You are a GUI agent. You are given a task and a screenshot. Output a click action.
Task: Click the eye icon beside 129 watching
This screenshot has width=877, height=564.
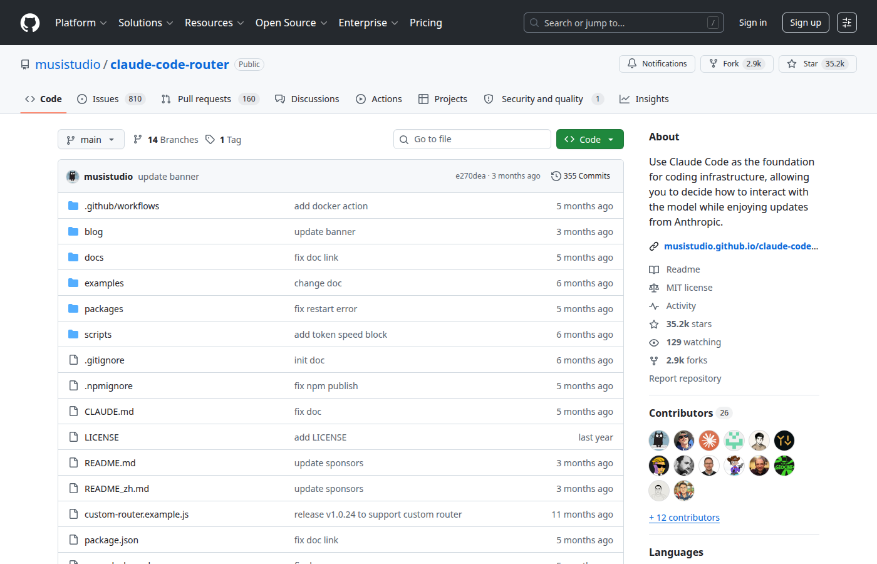[x=654, y=342]
